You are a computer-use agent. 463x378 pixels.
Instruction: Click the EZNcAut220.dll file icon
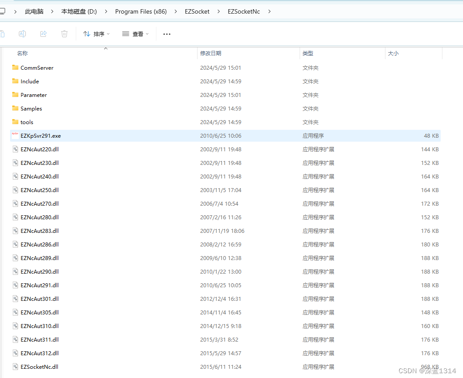tap(15, 149)
